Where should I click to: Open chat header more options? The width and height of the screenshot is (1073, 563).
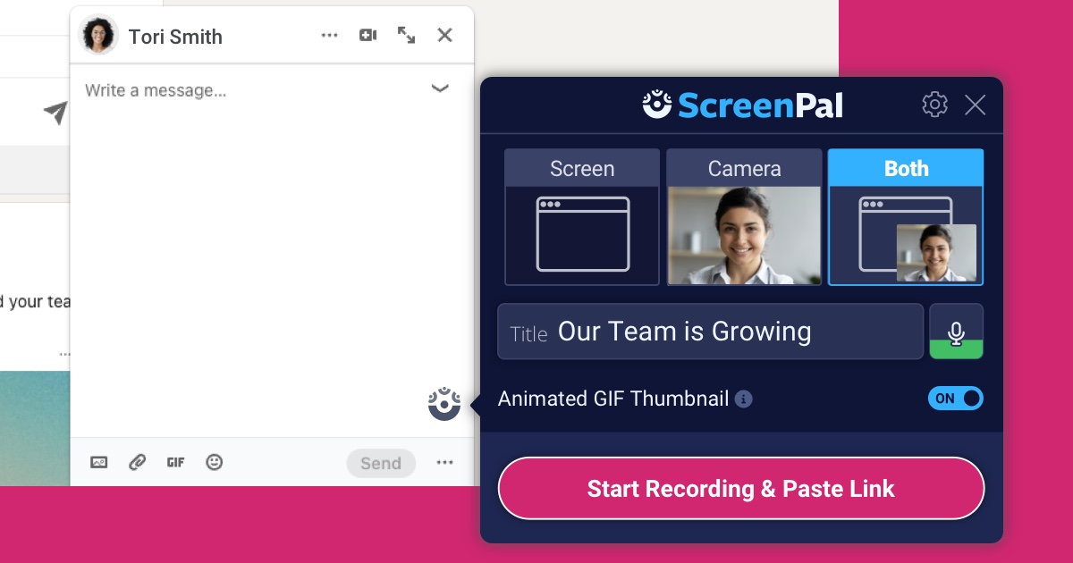coord(330,36)
